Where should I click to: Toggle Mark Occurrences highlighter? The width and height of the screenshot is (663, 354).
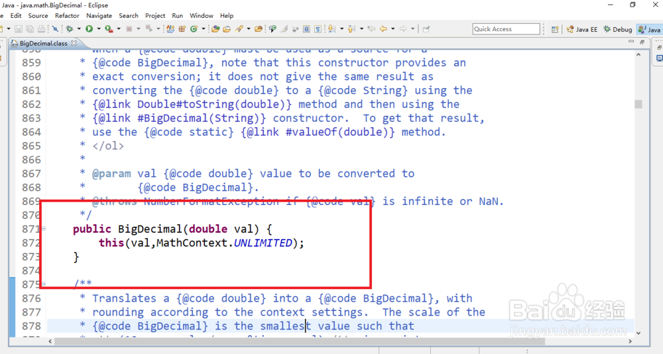click(x=284, y=28)
